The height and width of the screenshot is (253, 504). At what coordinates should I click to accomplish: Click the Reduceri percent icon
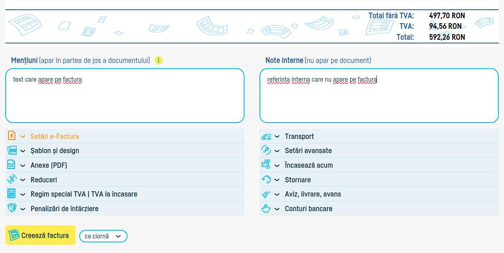point(12,179)
